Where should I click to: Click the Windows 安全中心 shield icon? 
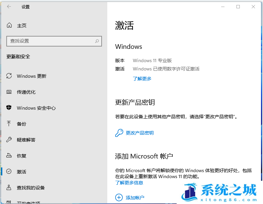[9, 108]
